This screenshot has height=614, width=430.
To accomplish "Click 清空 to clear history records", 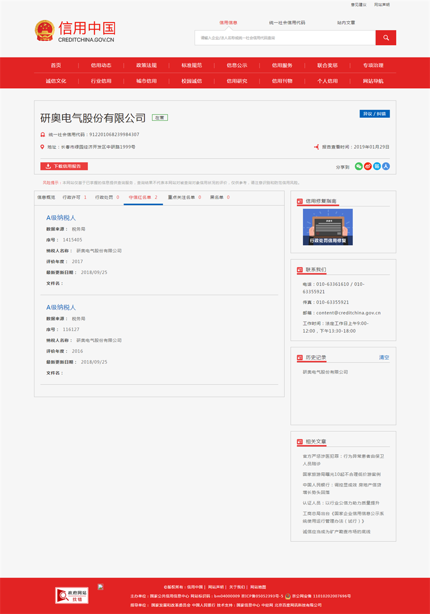I will 384,358.
